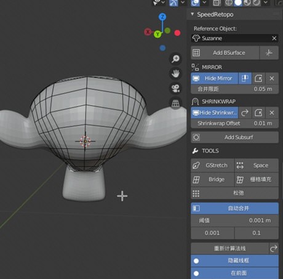Toggle Hide Shrinkwrap visibility

pos(215,113)
